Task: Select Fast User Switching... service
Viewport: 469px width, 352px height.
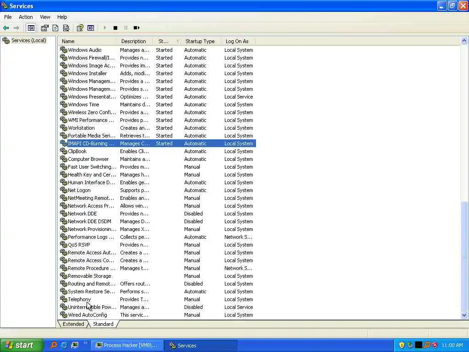Action: [x=92, y=167]
